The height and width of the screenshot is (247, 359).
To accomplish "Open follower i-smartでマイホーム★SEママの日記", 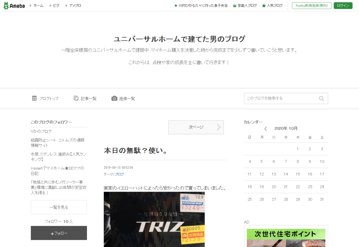I will tap(57, 171).
